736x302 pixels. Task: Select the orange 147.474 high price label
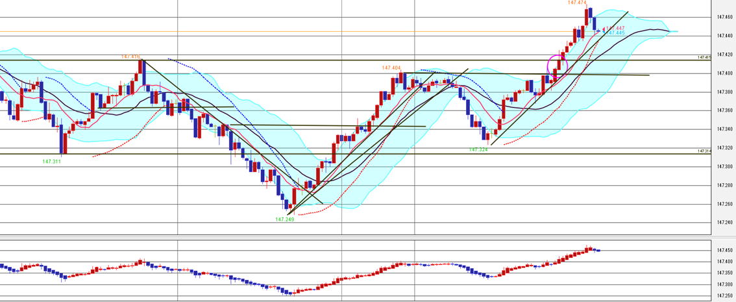(576, 3)
